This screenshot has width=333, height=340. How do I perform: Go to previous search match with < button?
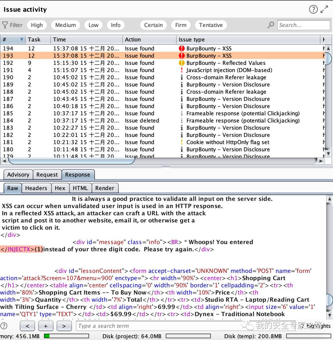point(27,326)
